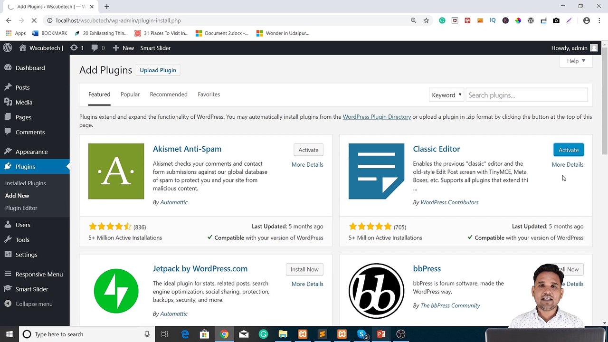Click the WordPress logo in admin bar

tap(8, 48)
